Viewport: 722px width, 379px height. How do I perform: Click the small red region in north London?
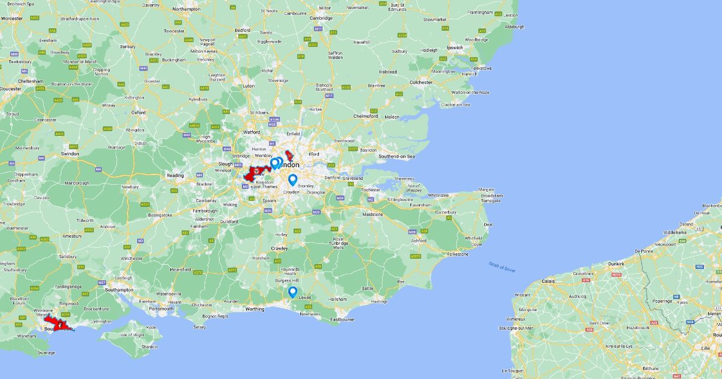(x=289, y=155)
